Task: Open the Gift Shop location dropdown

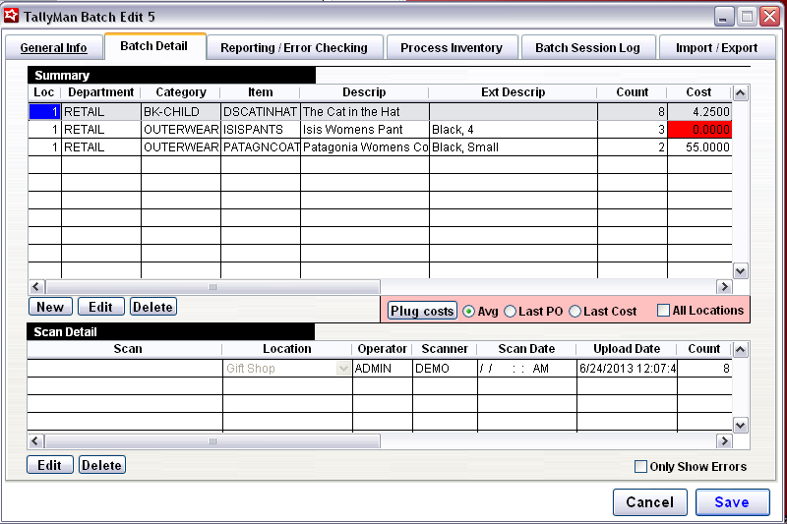Action: click(343, 369)
